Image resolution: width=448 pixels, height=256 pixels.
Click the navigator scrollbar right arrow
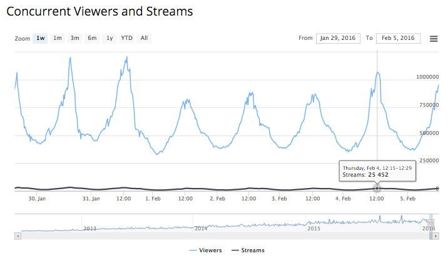pos(435,236)
